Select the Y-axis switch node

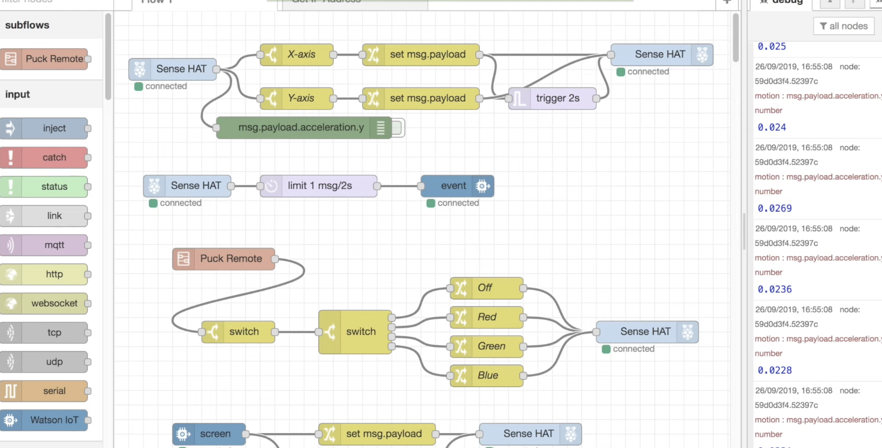click(296, 98)
